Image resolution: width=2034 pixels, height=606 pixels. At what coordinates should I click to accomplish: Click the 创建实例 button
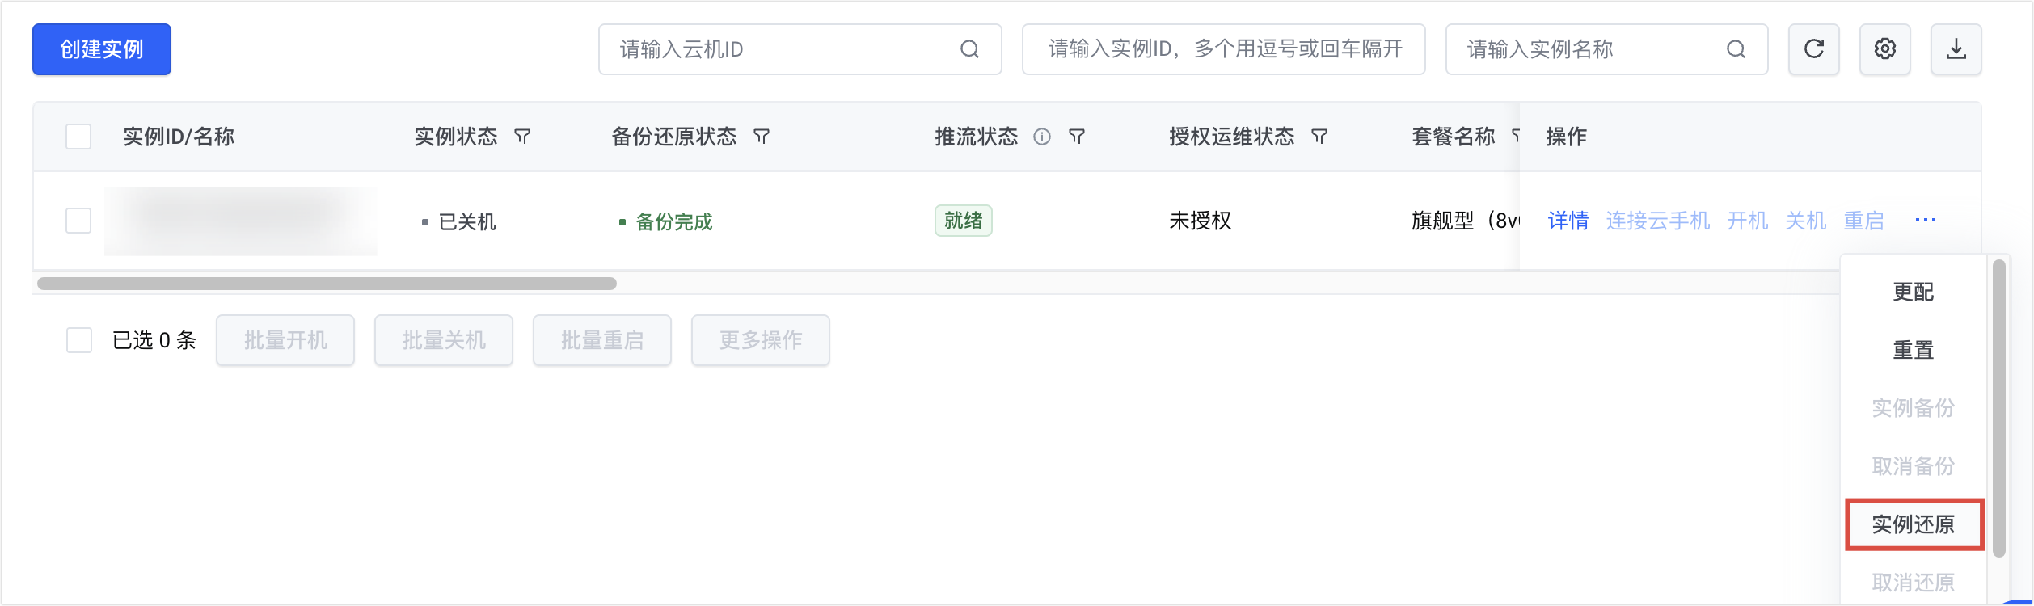[102, 49]
